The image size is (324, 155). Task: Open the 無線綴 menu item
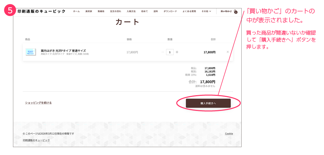click(x=101, y=11)
